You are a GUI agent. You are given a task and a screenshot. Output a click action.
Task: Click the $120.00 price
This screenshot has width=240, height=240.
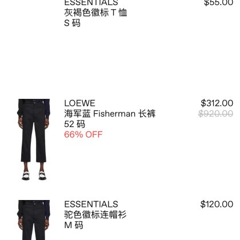[217, 204]
